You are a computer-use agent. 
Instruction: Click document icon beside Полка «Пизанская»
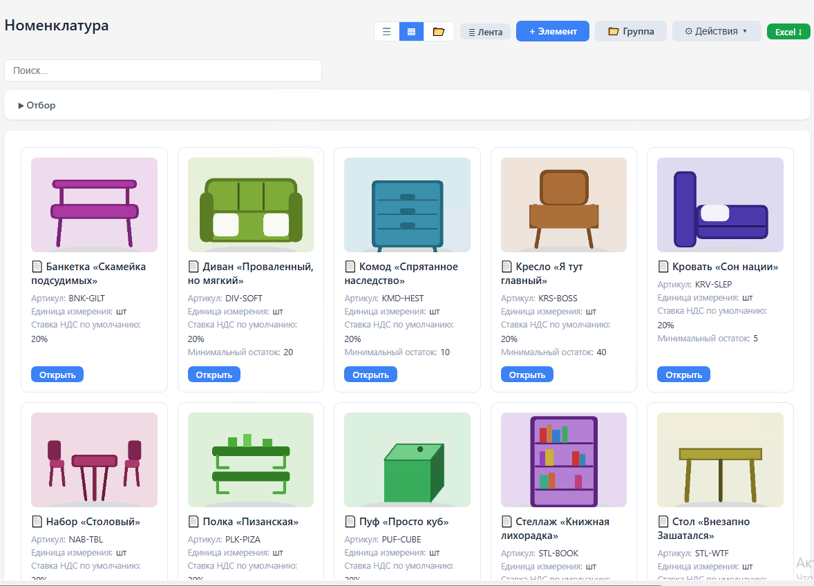click(193, 522)
